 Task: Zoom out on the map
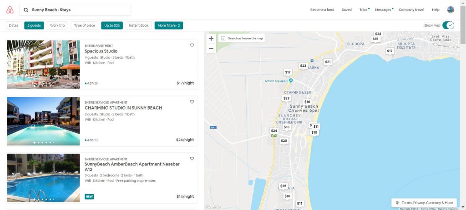(x=211, y=48)
